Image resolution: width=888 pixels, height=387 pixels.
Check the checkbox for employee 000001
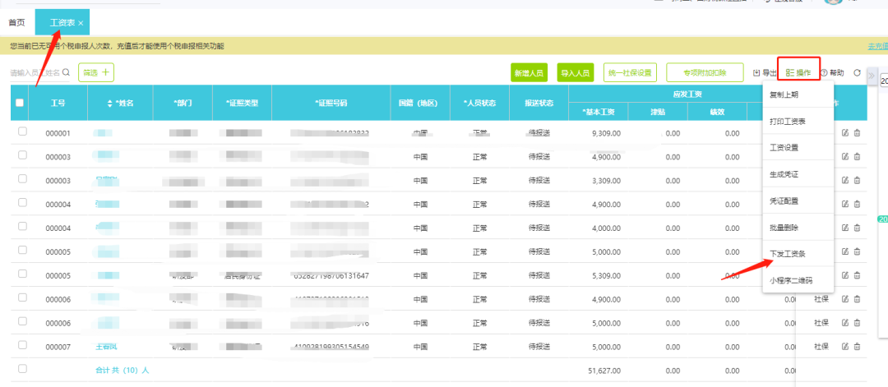coord(22,132)
